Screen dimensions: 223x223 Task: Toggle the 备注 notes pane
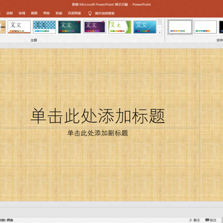[x=194, y=220]
